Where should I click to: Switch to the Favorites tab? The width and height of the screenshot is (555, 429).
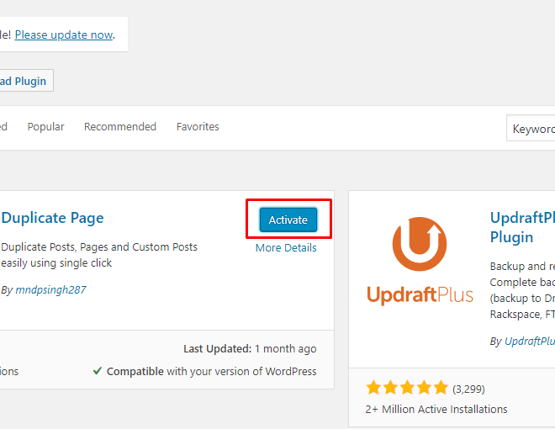coord(198,127)
